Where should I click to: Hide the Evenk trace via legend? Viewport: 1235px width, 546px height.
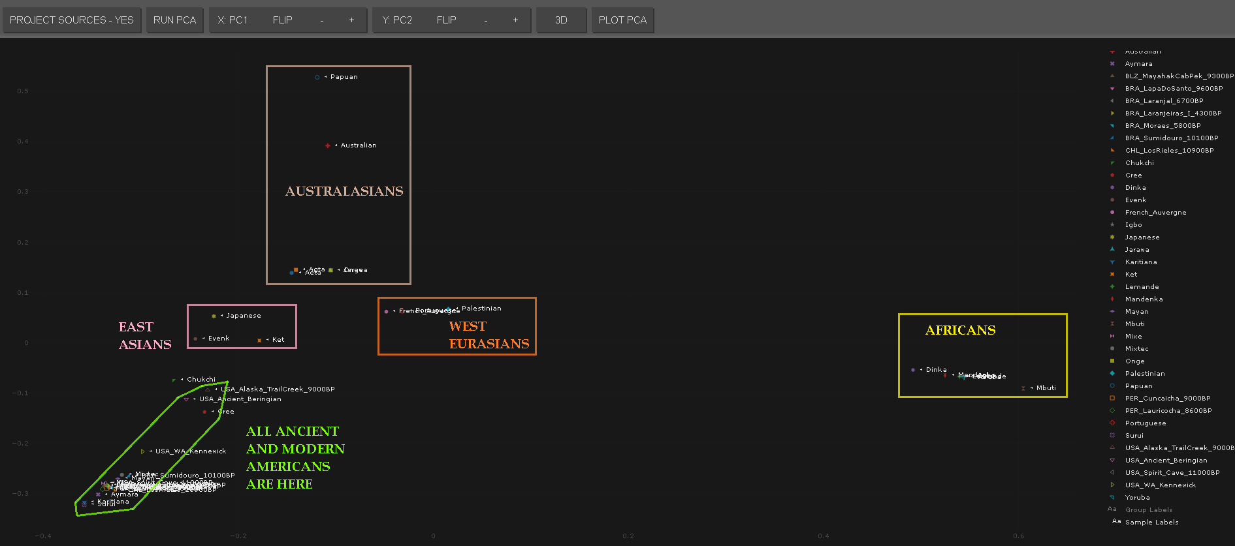point(1135,200)
